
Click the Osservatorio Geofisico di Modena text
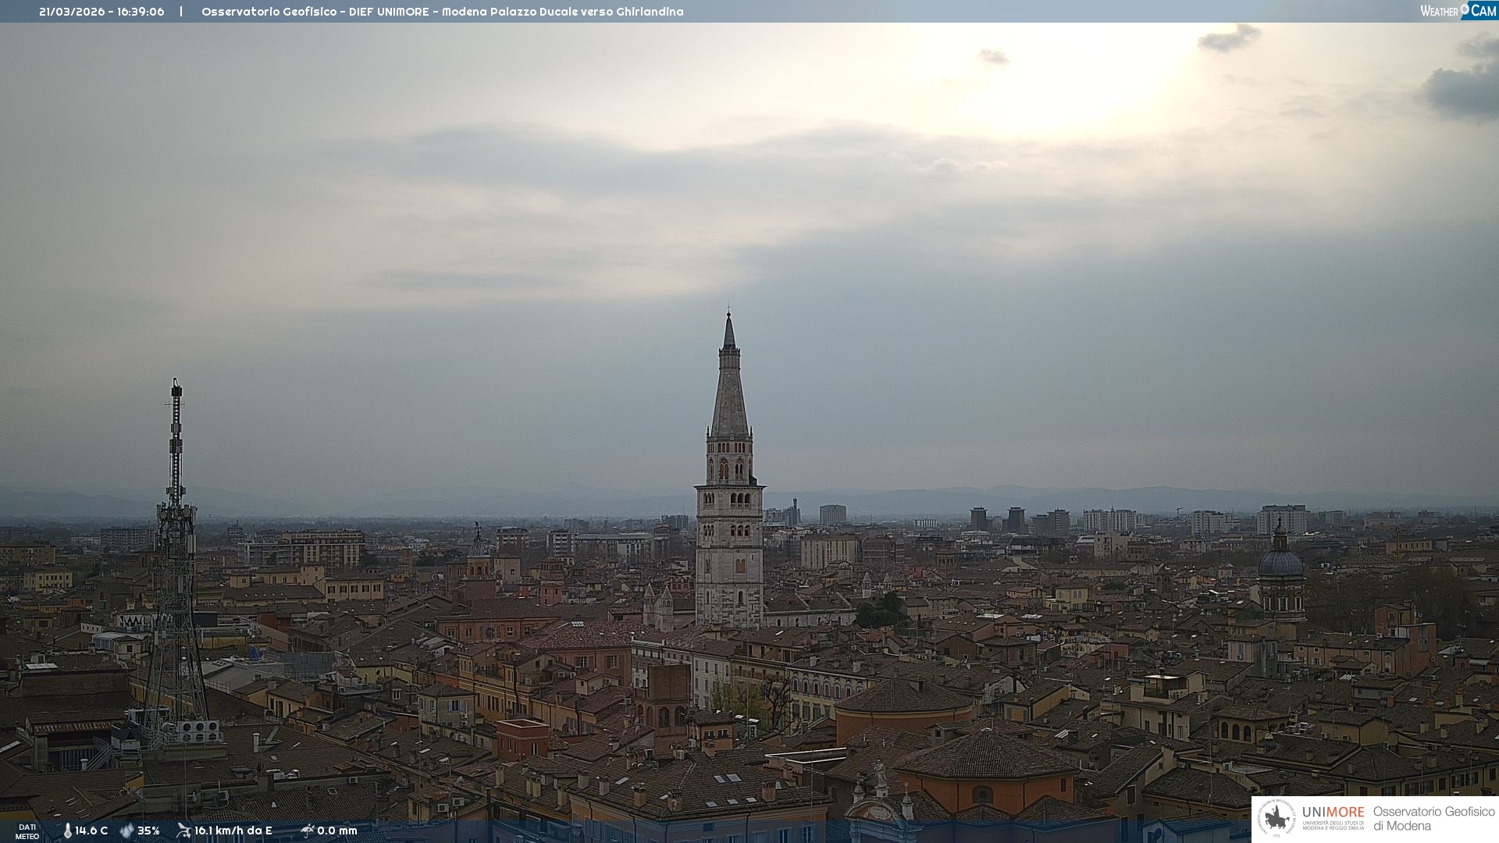pos(1433,818)
